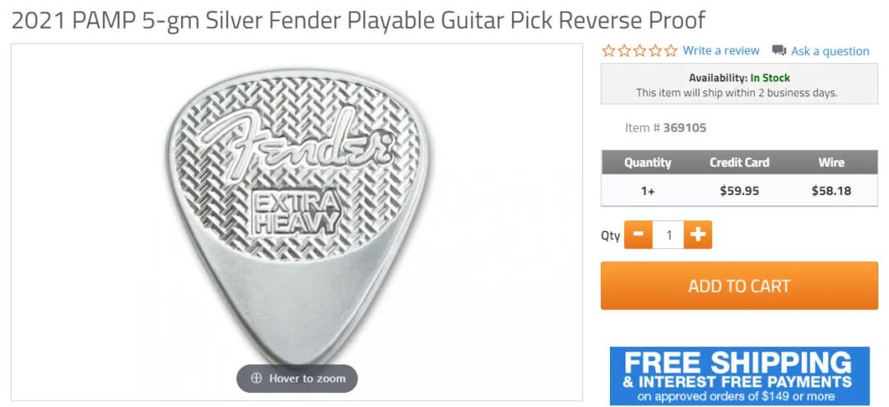Click the Hover to zoom overlay
The height and width of the screenshot is (407, 889).
[297, 378]
